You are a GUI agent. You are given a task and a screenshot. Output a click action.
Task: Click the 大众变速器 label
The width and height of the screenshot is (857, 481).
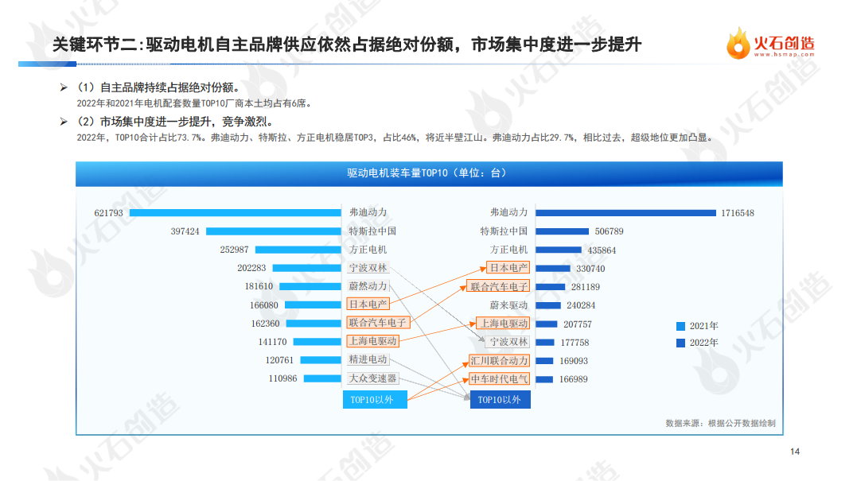(372, 378)
